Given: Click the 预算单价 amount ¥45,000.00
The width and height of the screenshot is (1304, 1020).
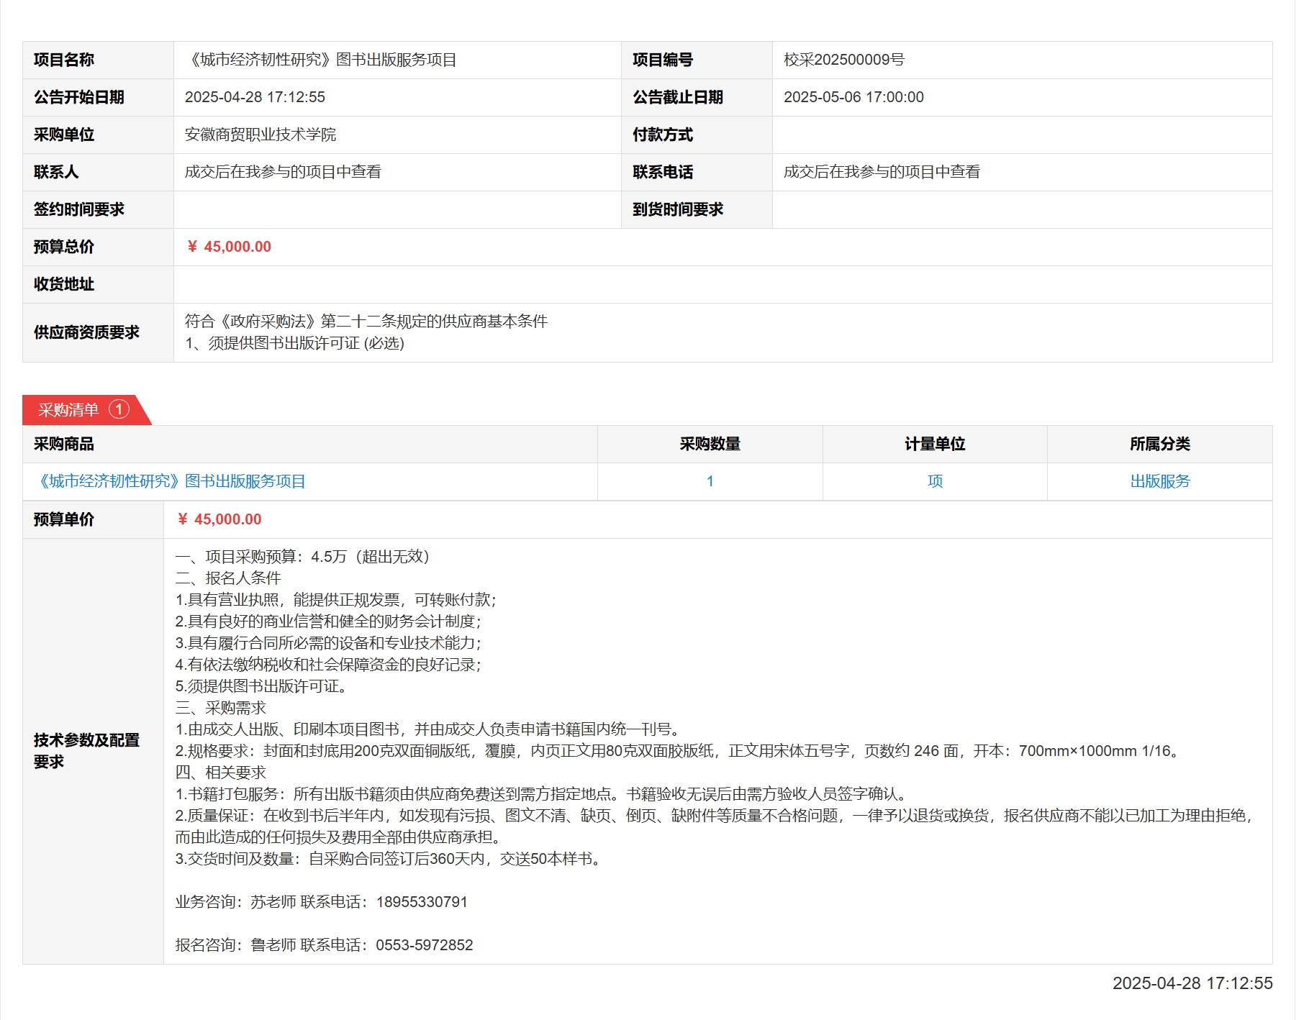Looking at the screenshot, I should (x=219, y=519).
